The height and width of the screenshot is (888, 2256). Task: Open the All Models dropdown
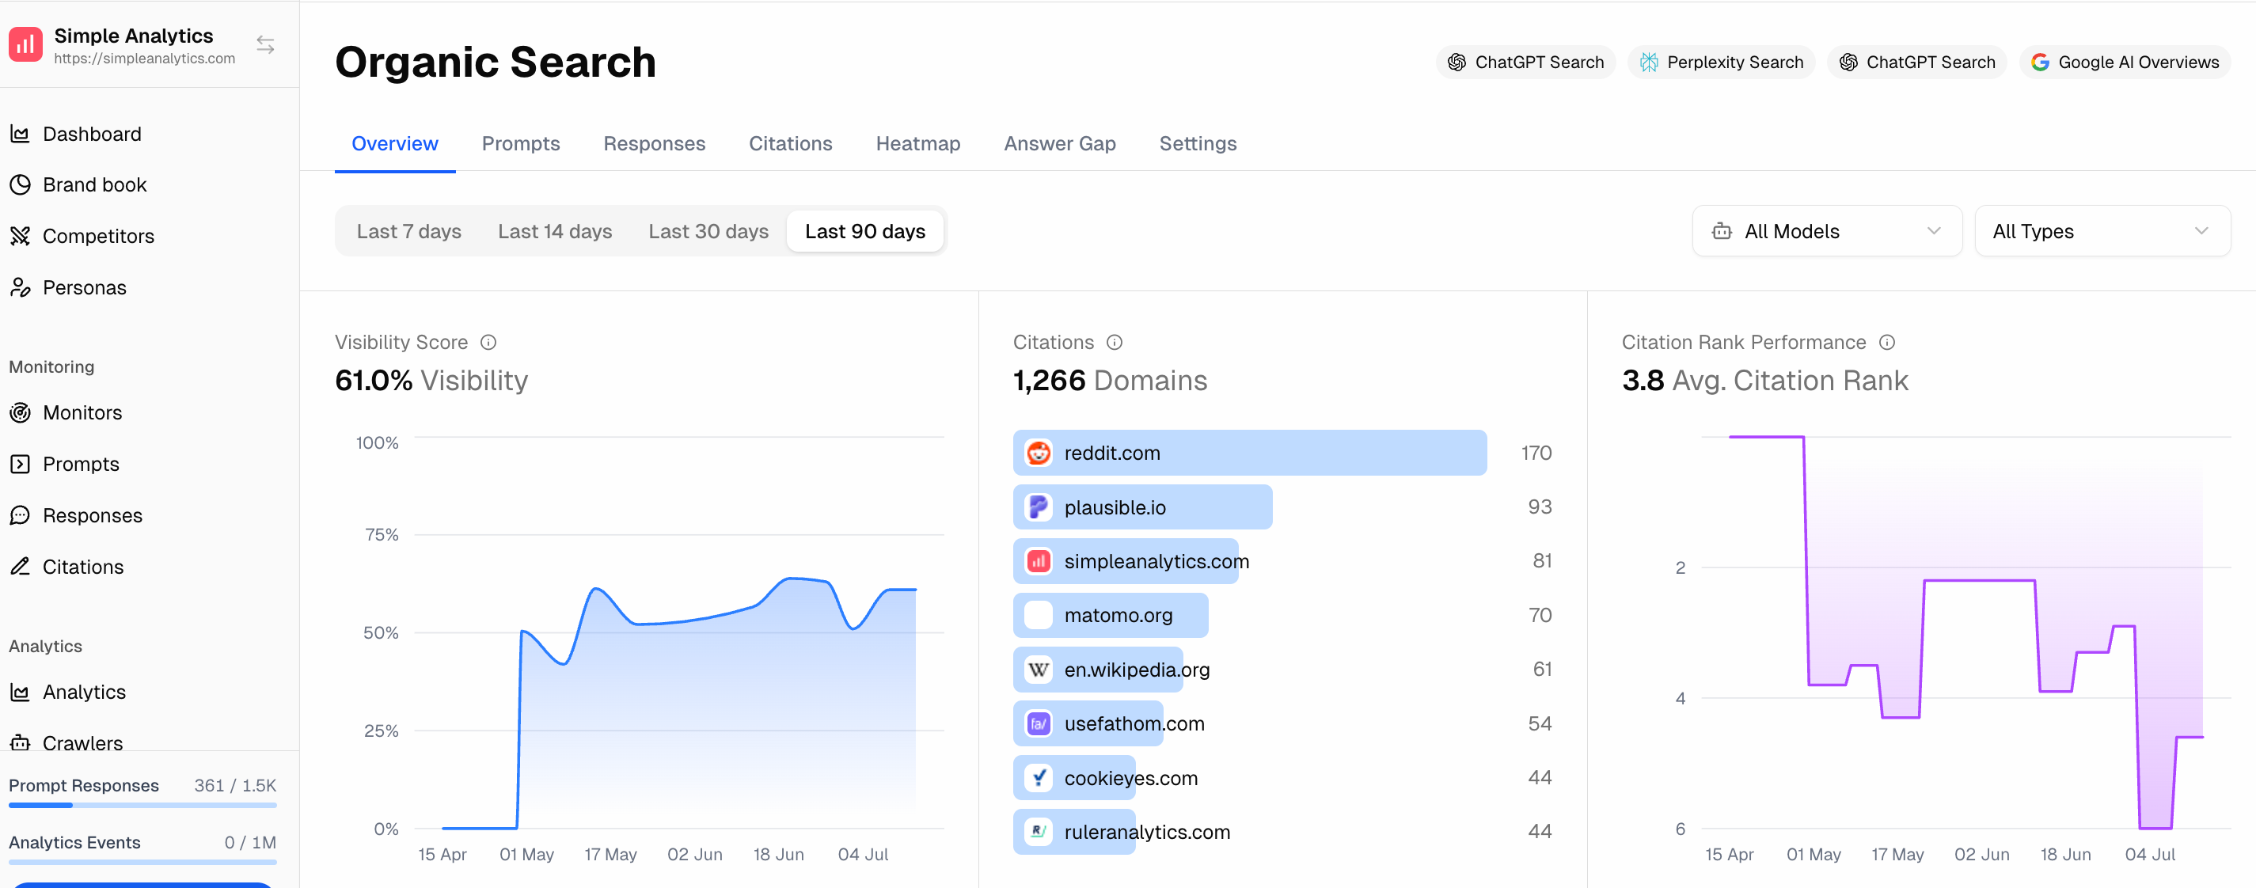pos(1826,231)
